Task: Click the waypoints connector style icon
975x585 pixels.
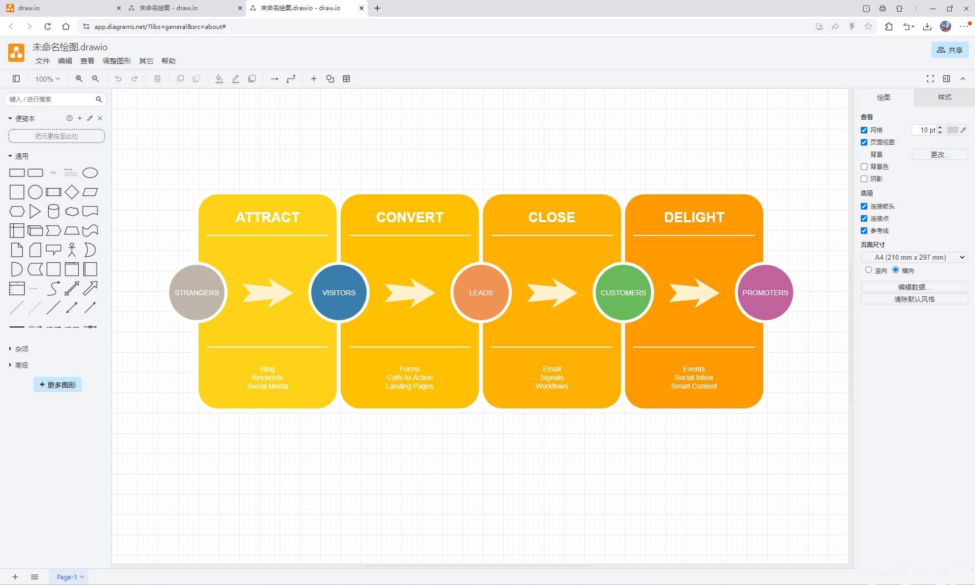Action: coord(291,79)
